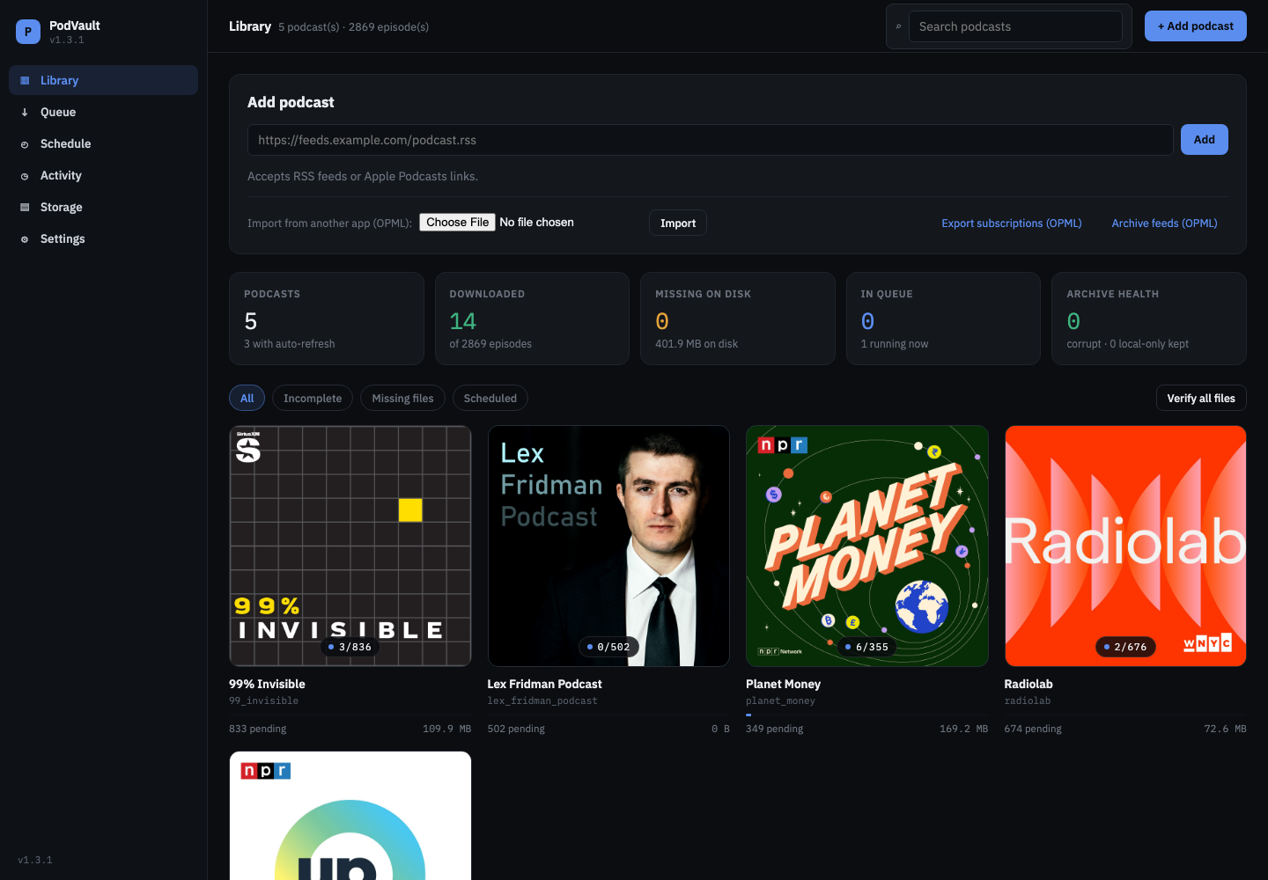Screen dimensions: 1268x880
Task: Click the search magnifier icon
Action: click(x=898, y=26)
